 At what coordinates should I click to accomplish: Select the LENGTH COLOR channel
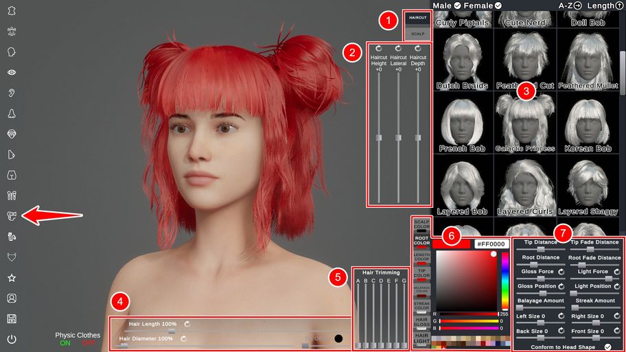[421, 258]
